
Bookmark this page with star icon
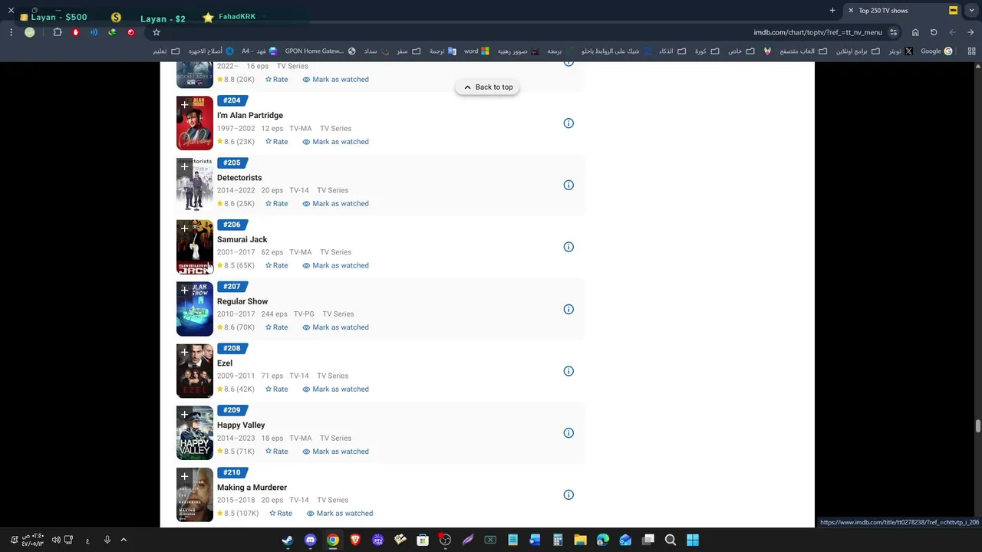pos(157,32)
